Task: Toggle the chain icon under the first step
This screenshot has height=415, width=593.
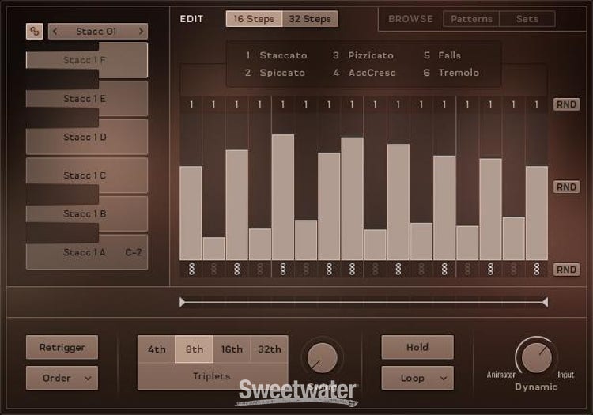Action: click(x=191, y=270)
